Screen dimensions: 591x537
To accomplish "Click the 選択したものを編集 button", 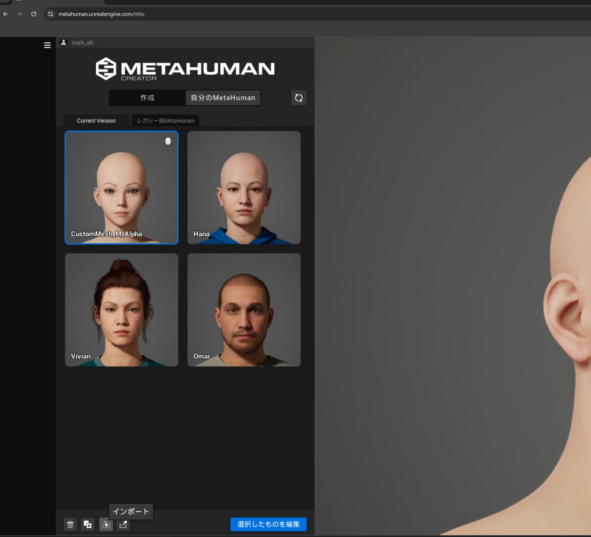I will pos(268,524).
